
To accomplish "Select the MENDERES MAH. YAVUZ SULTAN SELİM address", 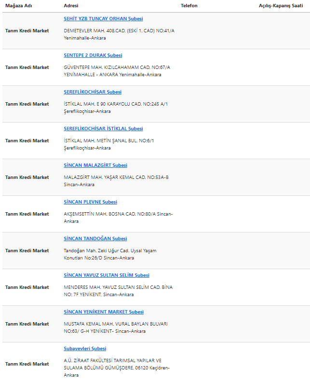I will 118,291.
